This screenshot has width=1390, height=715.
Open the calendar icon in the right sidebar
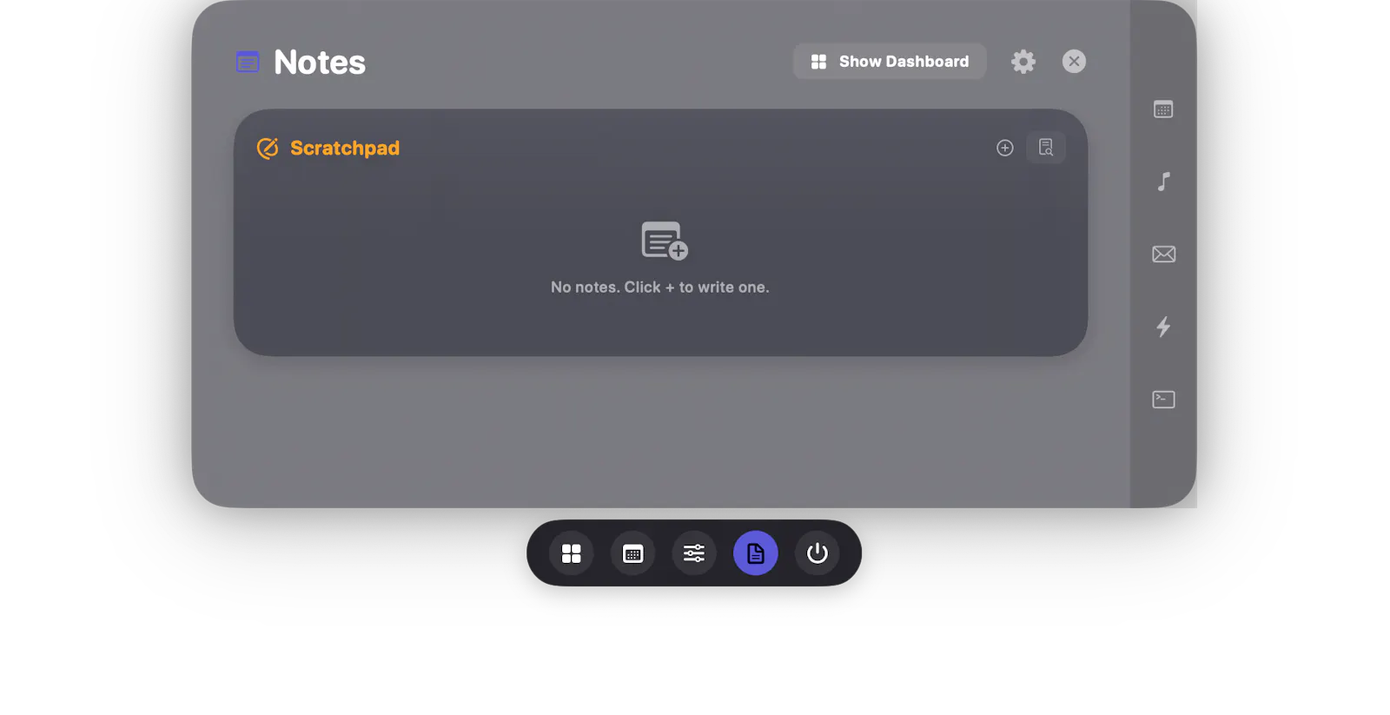pos(1163,109)
